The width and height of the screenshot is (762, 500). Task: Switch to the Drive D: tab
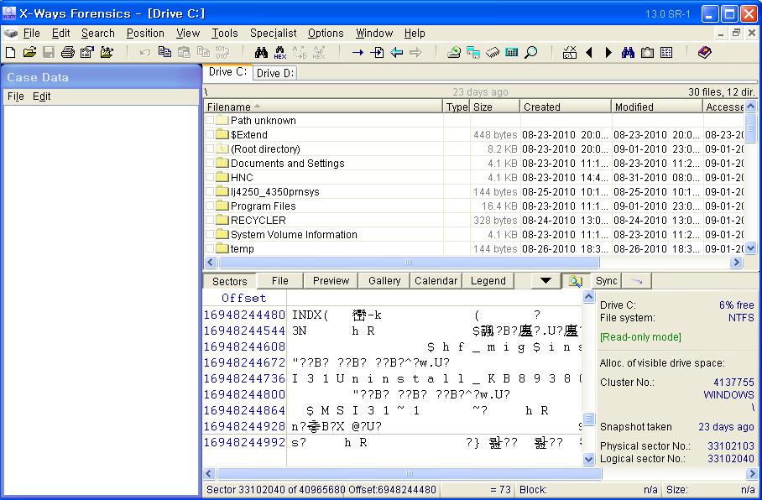tap(275, 73)
